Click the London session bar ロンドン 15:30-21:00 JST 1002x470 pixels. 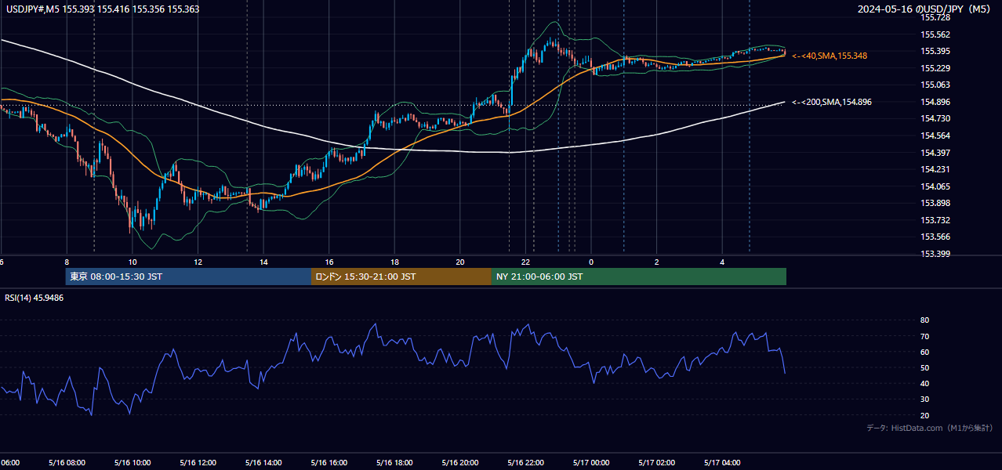[x=401, y=277]
